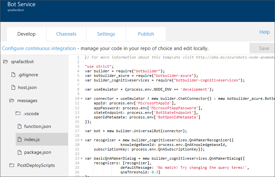Click 'MicrosoftAppPassword' on line 12
The width and height of the screenshot is (275, 177).
(x=174, y=108)
